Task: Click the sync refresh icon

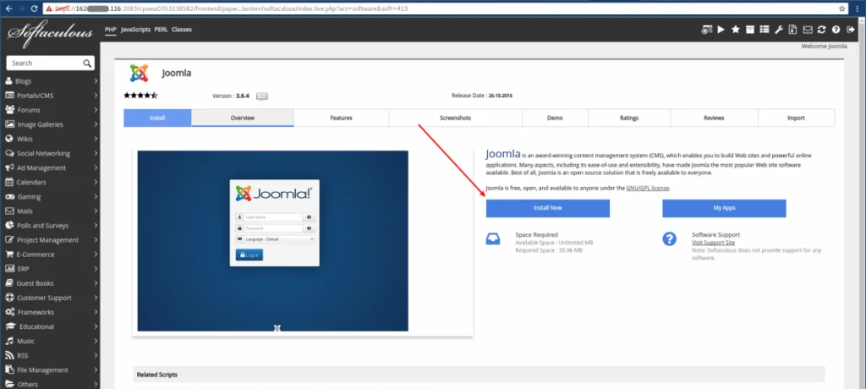Action: point(822,30)
